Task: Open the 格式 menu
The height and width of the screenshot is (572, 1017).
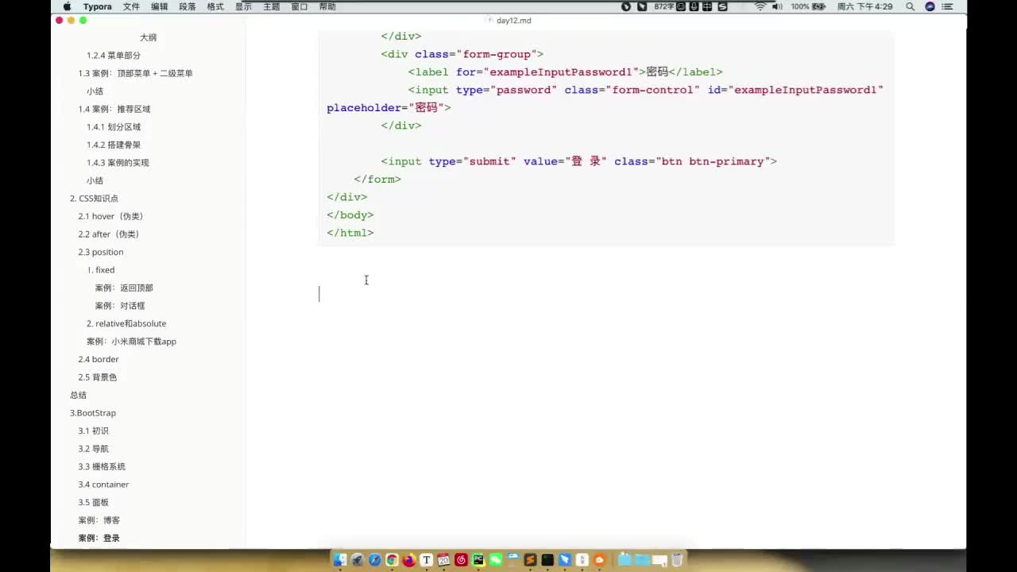Action: (x=215, y=6)
